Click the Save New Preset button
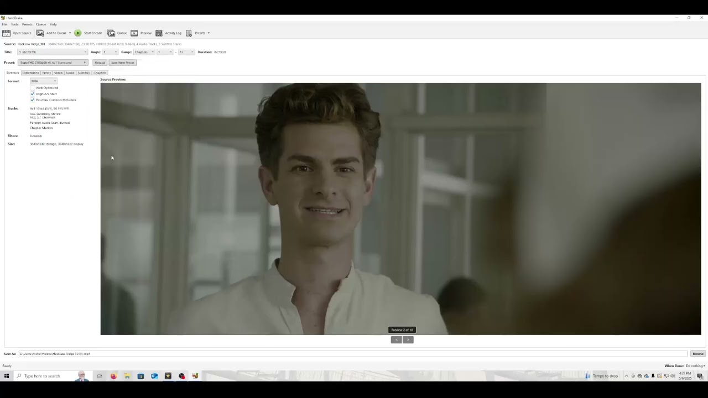The image size is (708, 398). (123, 62)
